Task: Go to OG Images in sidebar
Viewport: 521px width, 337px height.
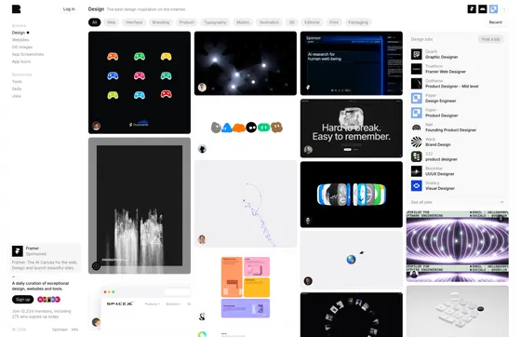Action: [x=22, y=47]
